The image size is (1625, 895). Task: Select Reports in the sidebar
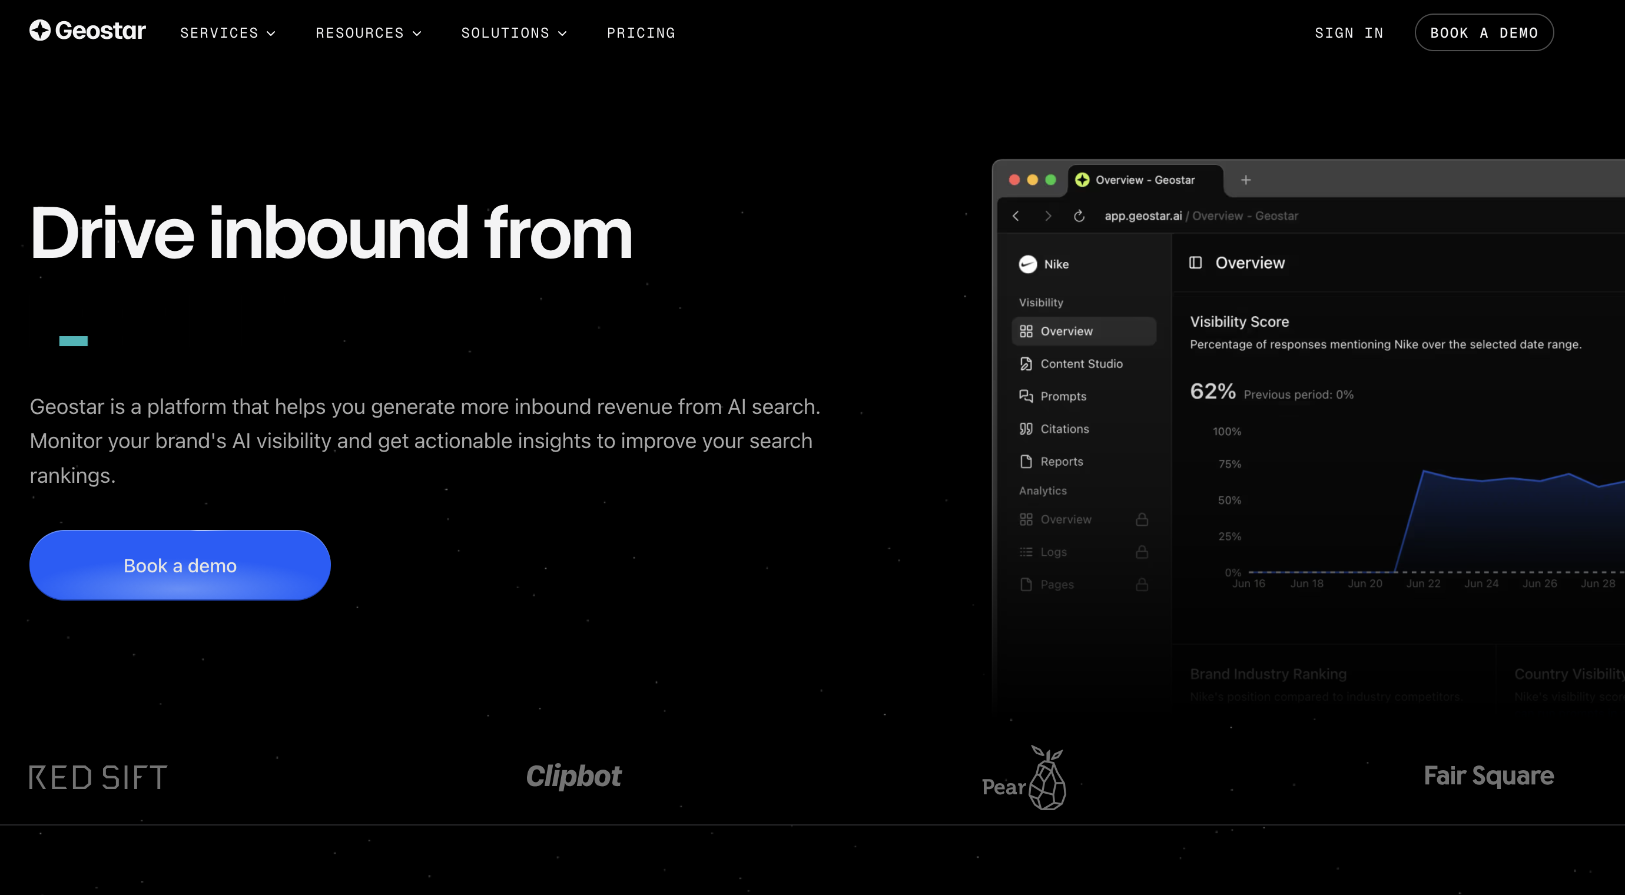[x=1062, y=461]
